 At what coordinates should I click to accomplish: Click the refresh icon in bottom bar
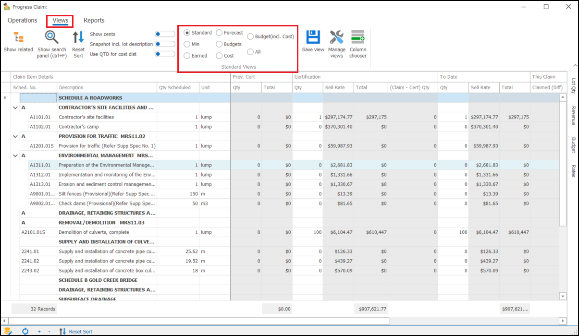[x=25, y=331]
